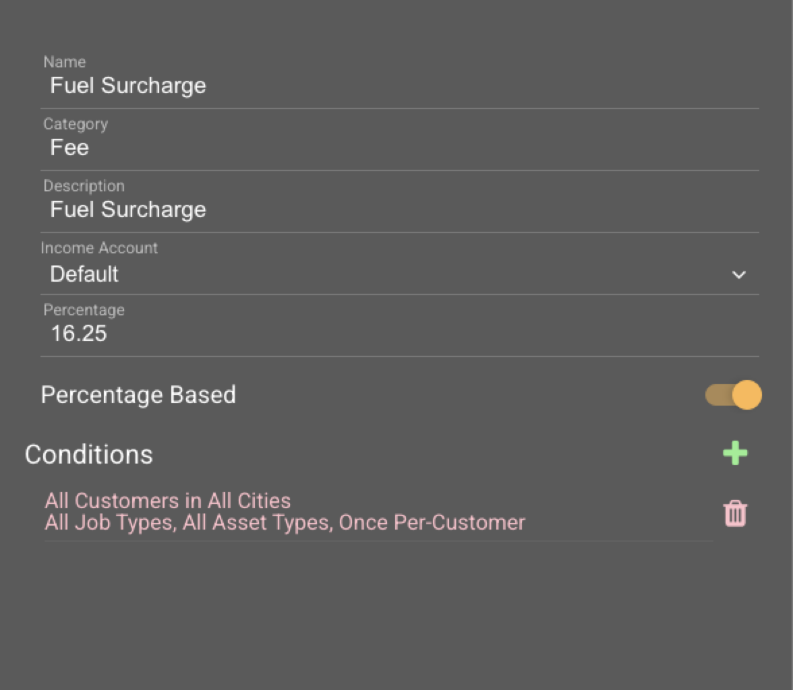Click the 'Percentage' field label
The height and width of the screenshot is (690, 793).
pos(84,310)
